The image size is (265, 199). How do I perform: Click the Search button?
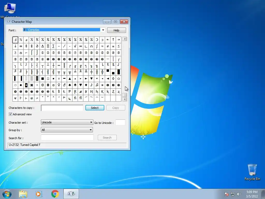pos(107,138)
